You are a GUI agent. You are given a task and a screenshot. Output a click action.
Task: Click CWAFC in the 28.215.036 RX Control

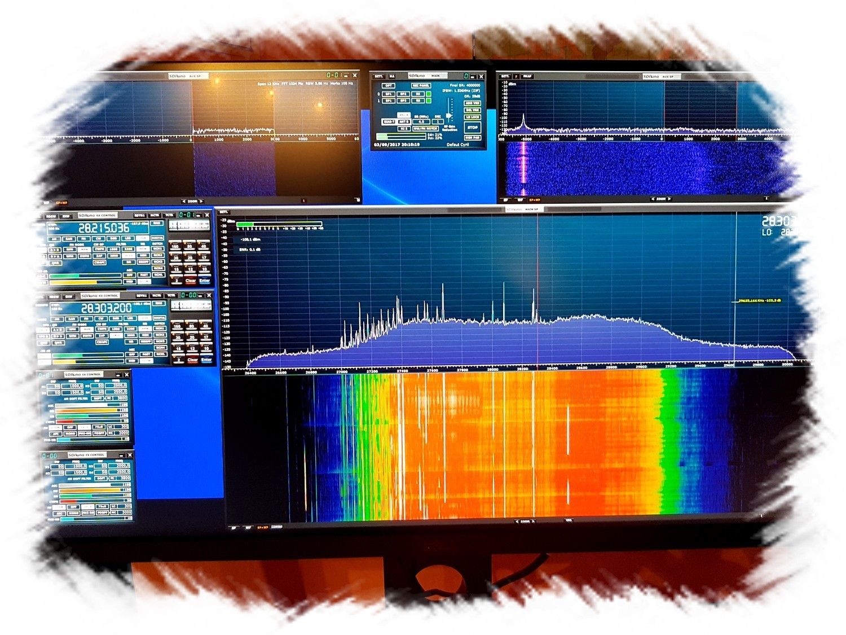[100, 262]
